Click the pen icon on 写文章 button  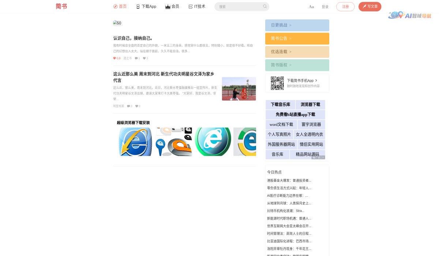[x=364, y=6]
